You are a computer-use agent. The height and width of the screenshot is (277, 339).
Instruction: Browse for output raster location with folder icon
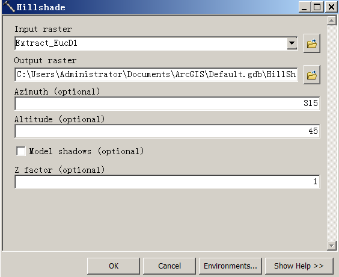[312, 75]
